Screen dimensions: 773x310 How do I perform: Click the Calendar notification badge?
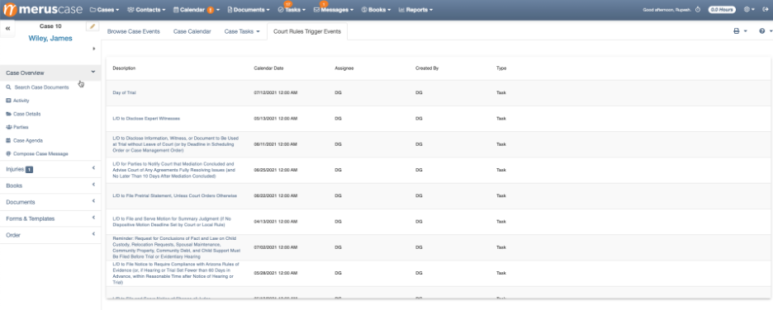pyautogui.click(x=211, y=10)
